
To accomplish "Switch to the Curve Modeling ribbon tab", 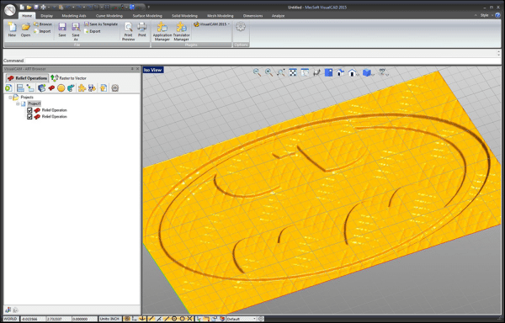I will pos(109,16).
